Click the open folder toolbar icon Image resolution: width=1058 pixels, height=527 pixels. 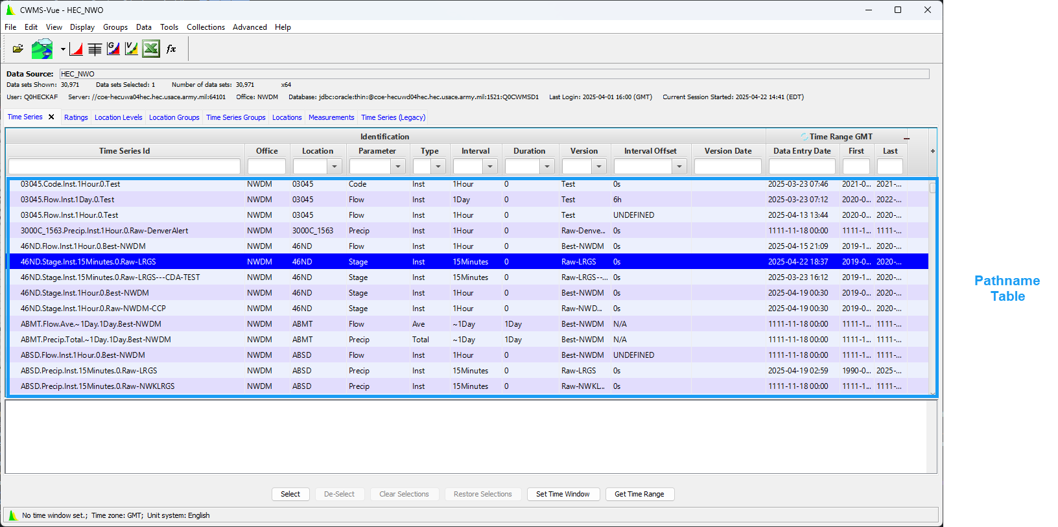point(18,49)
